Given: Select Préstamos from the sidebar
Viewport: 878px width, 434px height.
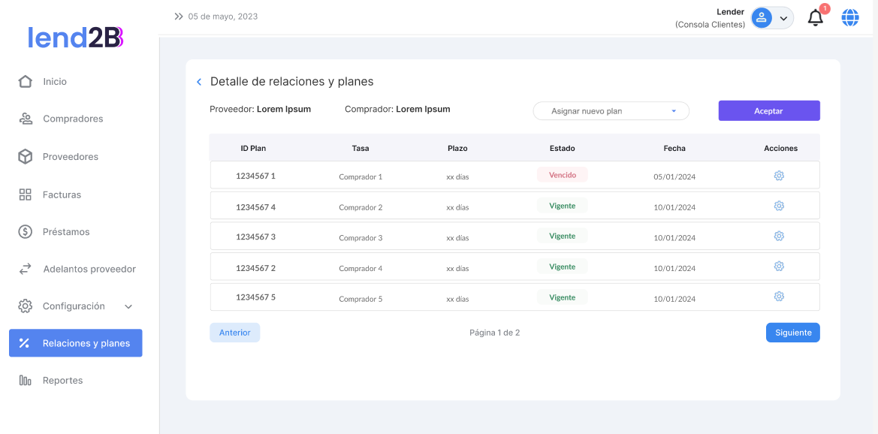Looking at the screenshot, I should pos(66,232).
